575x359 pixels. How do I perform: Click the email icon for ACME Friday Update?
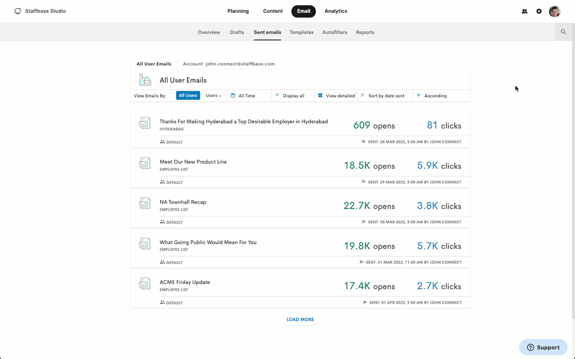pyautogui.click(x=145, y=283)
